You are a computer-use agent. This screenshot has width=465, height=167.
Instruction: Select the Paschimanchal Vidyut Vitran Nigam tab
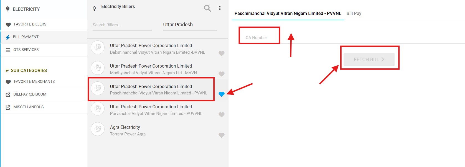(288, 13)
